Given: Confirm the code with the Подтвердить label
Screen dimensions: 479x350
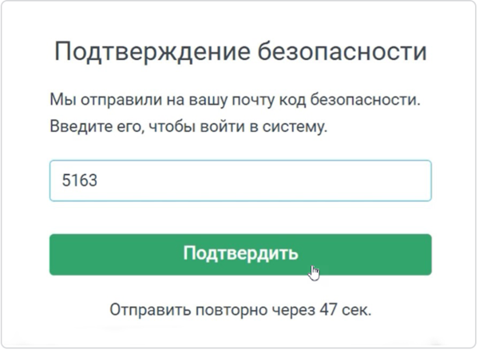Looking at the screenshot, I should click(240, 253).
